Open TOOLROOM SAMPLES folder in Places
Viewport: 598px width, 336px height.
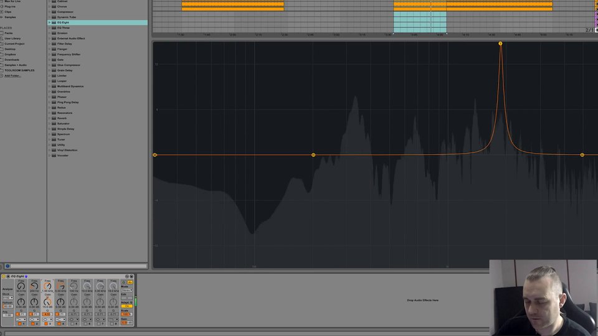point(19,70)
